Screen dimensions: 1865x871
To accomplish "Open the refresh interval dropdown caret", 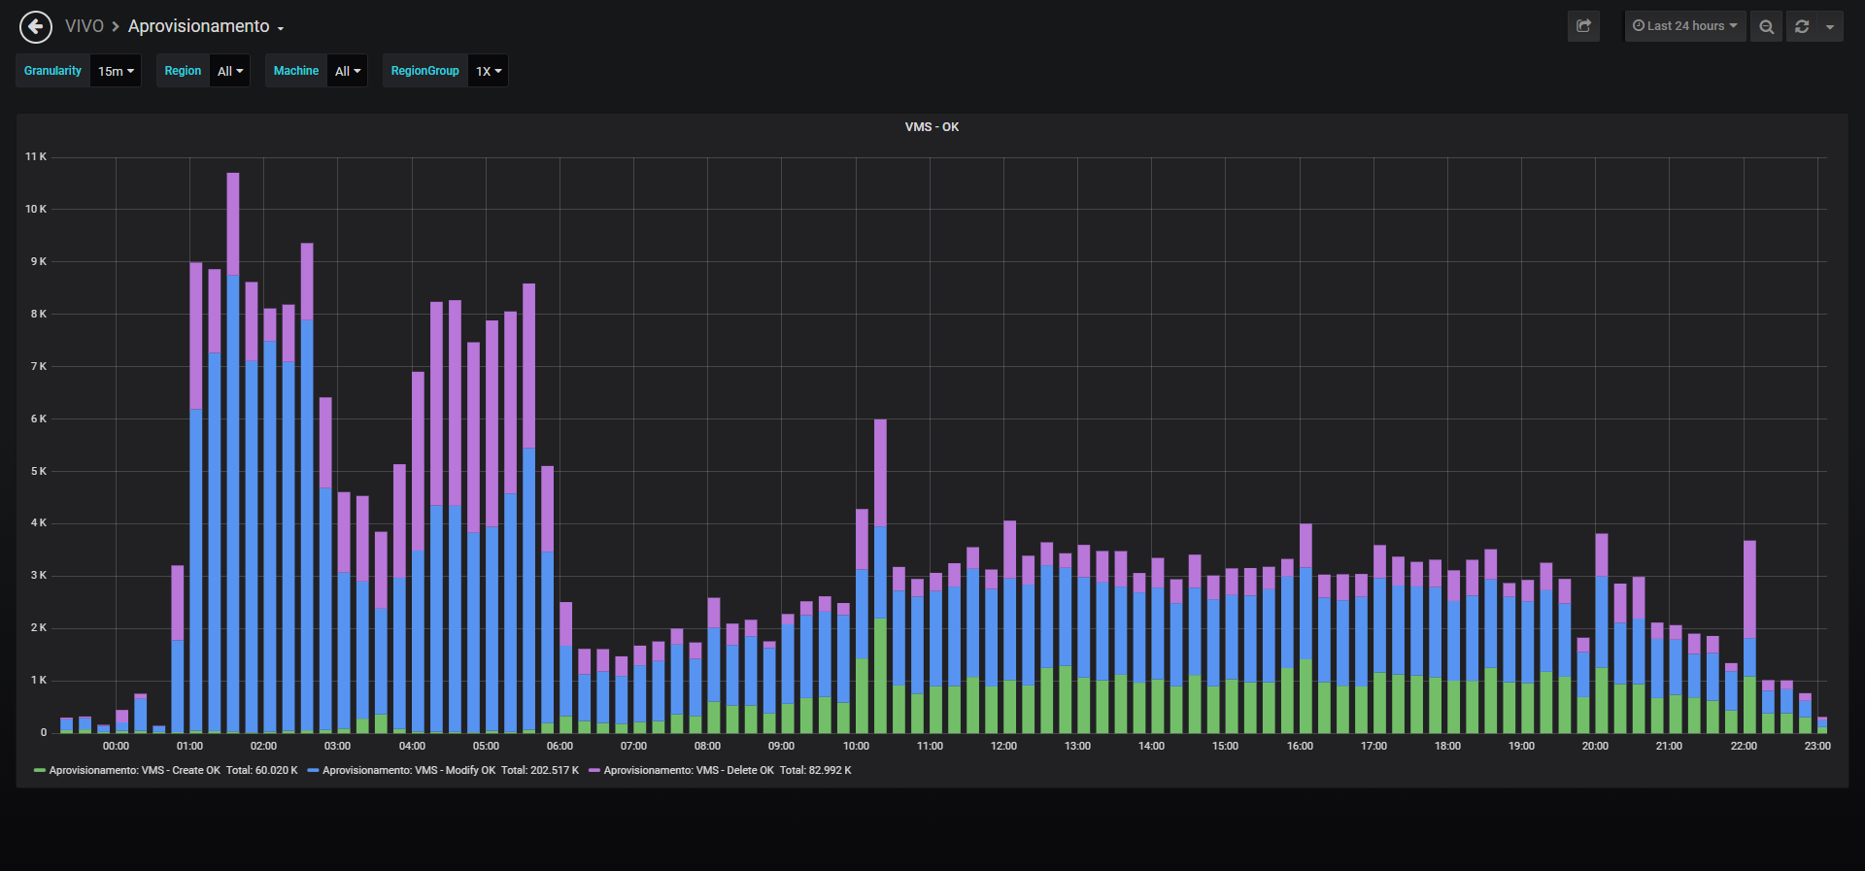I will click(x=1830, y=26).
